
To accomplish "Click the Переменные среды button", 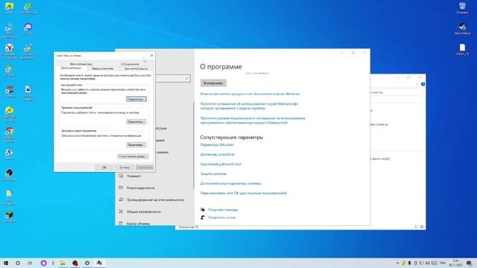I will pyautogui.click(x=133, y=156).
